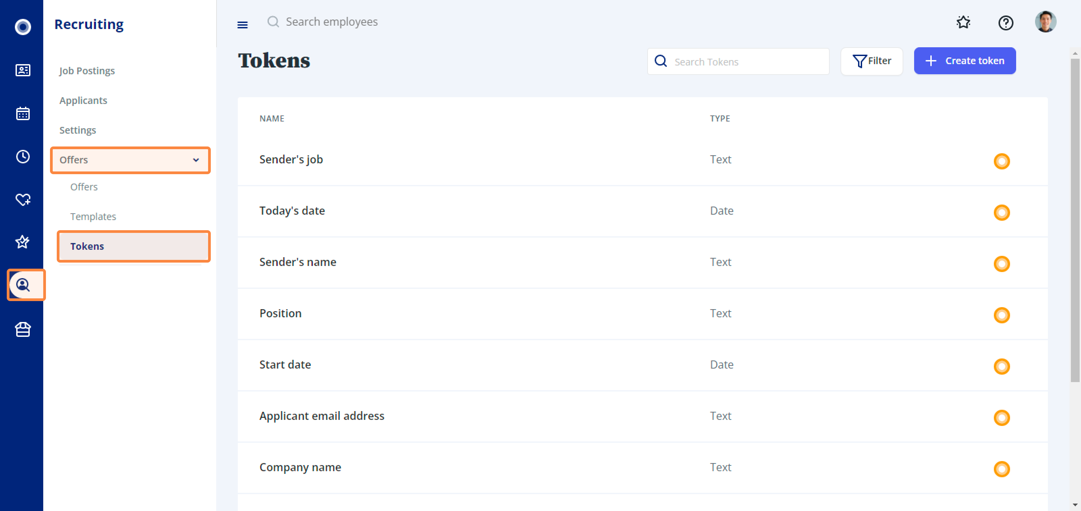Focus the Search employees field

pyautogui.click(x=331, y=21)
